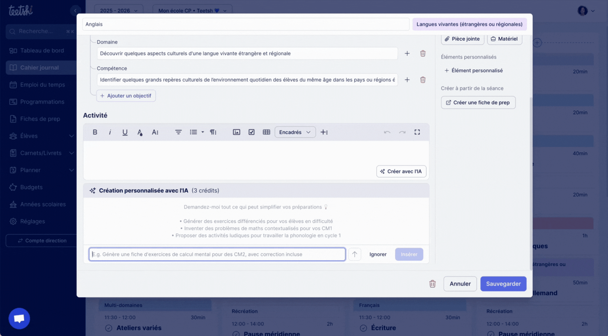This screenshot has width=608, height=336.
Task: Click the red trash icon beside Annuler
Action: (x=432, y=284)
